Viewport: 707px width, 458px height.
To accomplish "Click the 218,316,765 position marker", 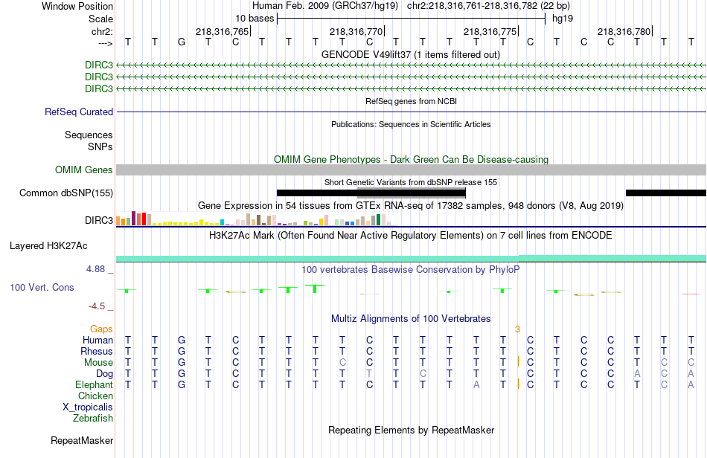I will (x=223, y=31).
